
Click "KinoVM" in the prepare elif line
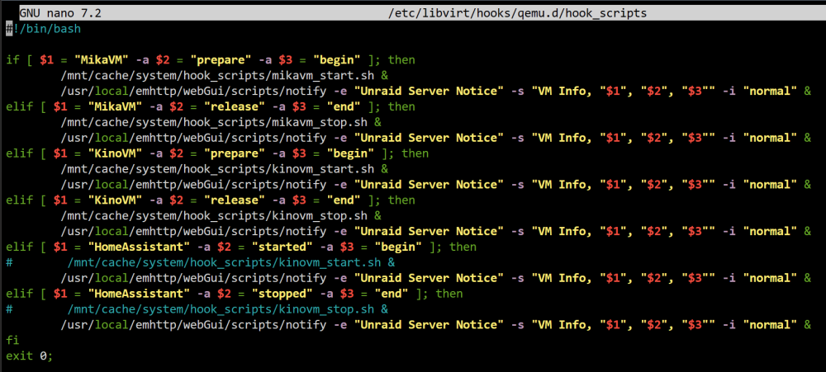(116, 153)
